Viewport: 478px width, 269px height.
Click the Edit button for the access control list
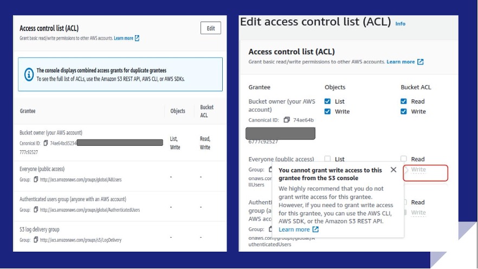coord(211,29)
